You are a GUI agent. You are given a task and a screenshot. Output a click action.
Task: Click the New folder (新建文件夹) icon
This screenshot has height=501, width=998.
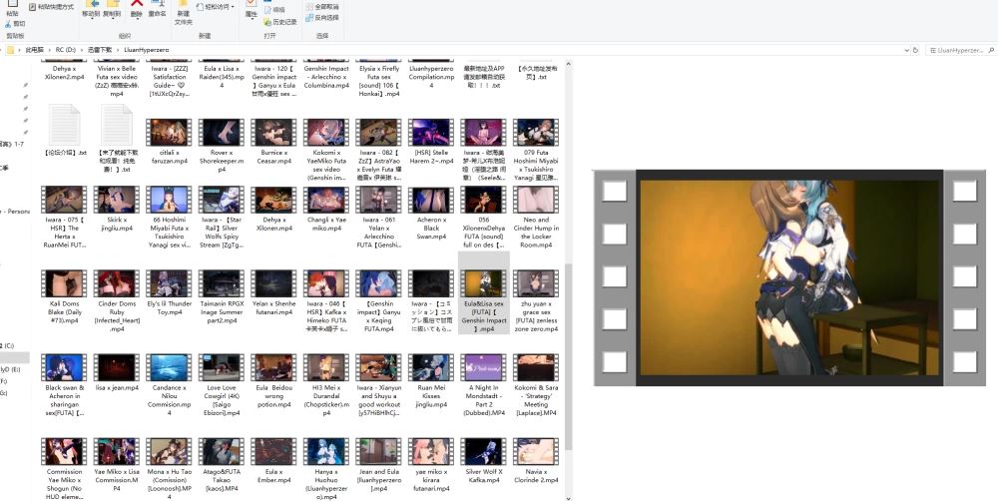click(184, 4)
